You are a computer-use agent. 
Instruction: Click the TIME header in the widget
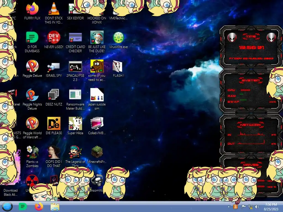tap(251, 36)
